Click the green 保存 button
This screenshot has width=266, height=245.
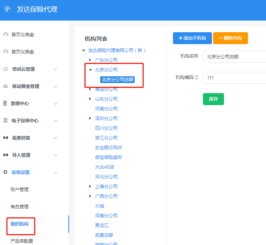click(213, 99)
